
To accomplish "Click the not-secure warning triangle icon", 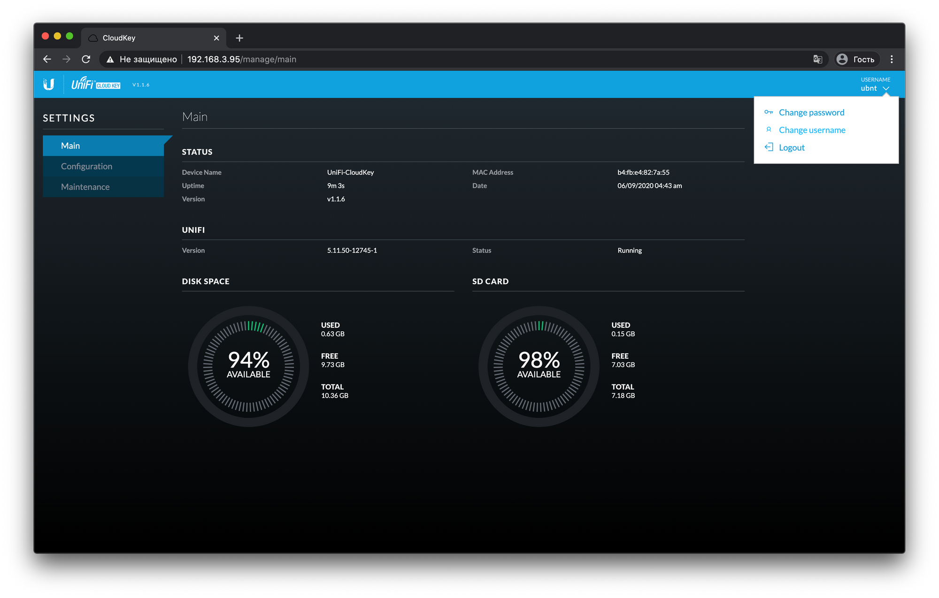I will (x=110, y=59).
